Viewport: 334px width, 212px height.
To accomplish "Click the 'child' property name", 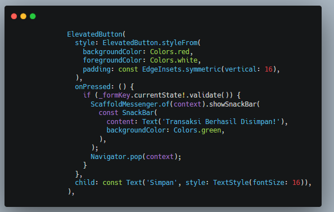I will click(84, 183).
